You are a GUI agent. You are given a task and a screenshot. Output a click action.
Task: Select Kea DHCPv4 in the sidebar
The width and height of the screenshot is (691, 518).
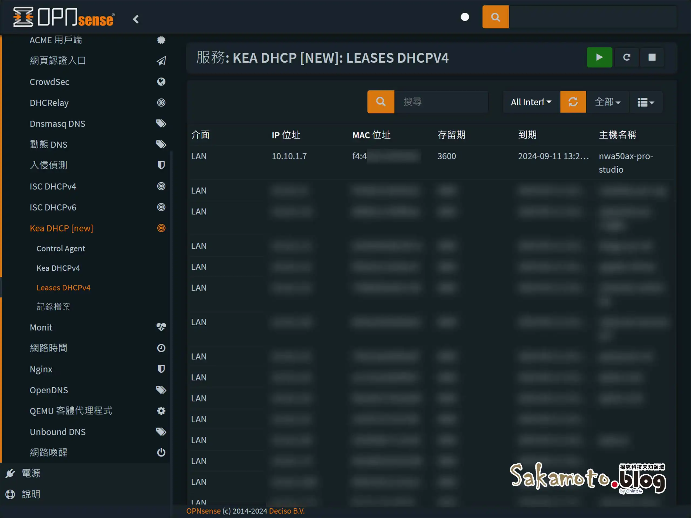click(58, 268)
